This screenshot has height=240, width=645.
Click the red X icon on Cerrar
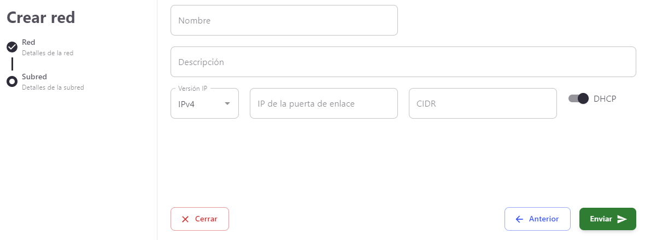click(185, 219)
